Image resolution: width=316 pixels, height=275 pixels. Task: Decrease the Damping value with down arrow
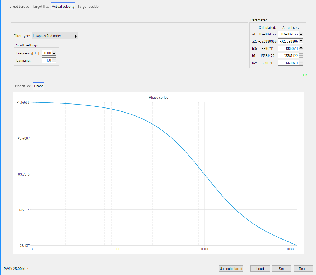(x=54, y=61)
